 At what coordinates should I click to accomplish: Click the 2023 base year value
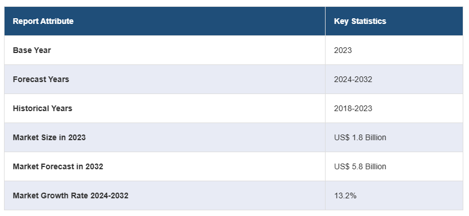(x=343, y=50)
